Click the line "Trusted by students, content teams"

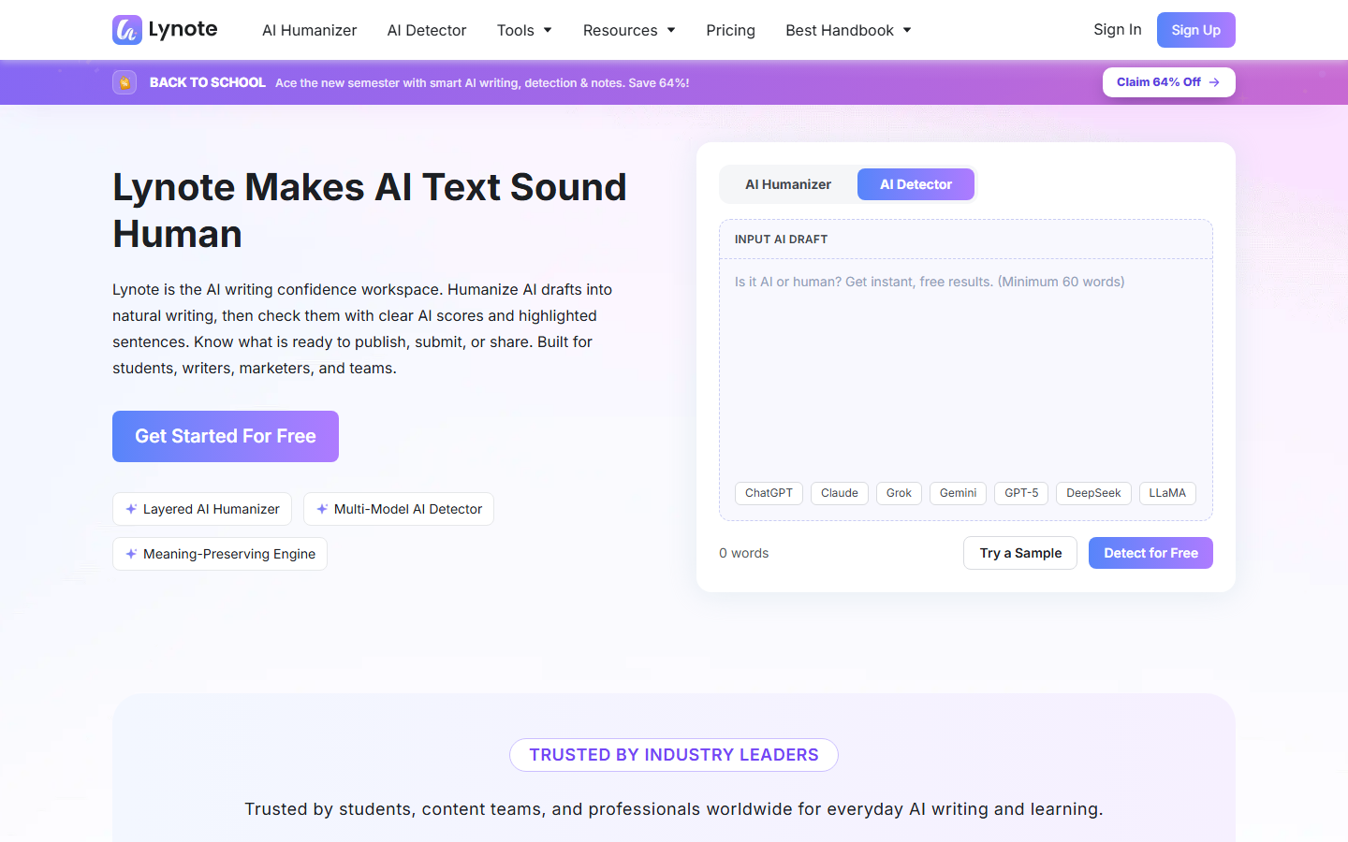pyautogui.click(x=674, y=809)
